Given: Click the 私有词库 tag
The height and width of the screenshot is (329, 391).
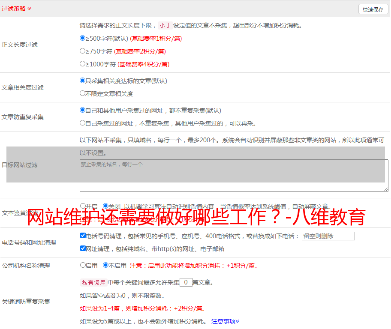Looking at the screenshot, I should pyautogui.click(x=94, y=282).
